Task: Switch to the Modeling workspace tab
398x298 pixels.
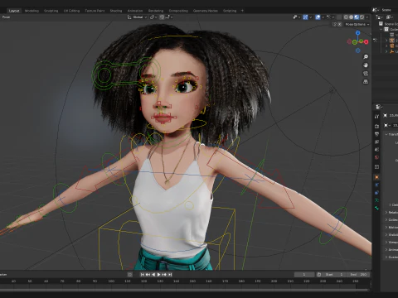Action: (32, 11)
